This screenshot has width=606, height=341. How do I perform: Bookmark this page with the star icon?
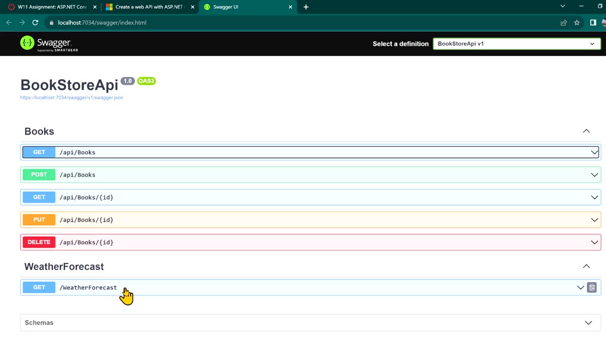pos(577,22)
